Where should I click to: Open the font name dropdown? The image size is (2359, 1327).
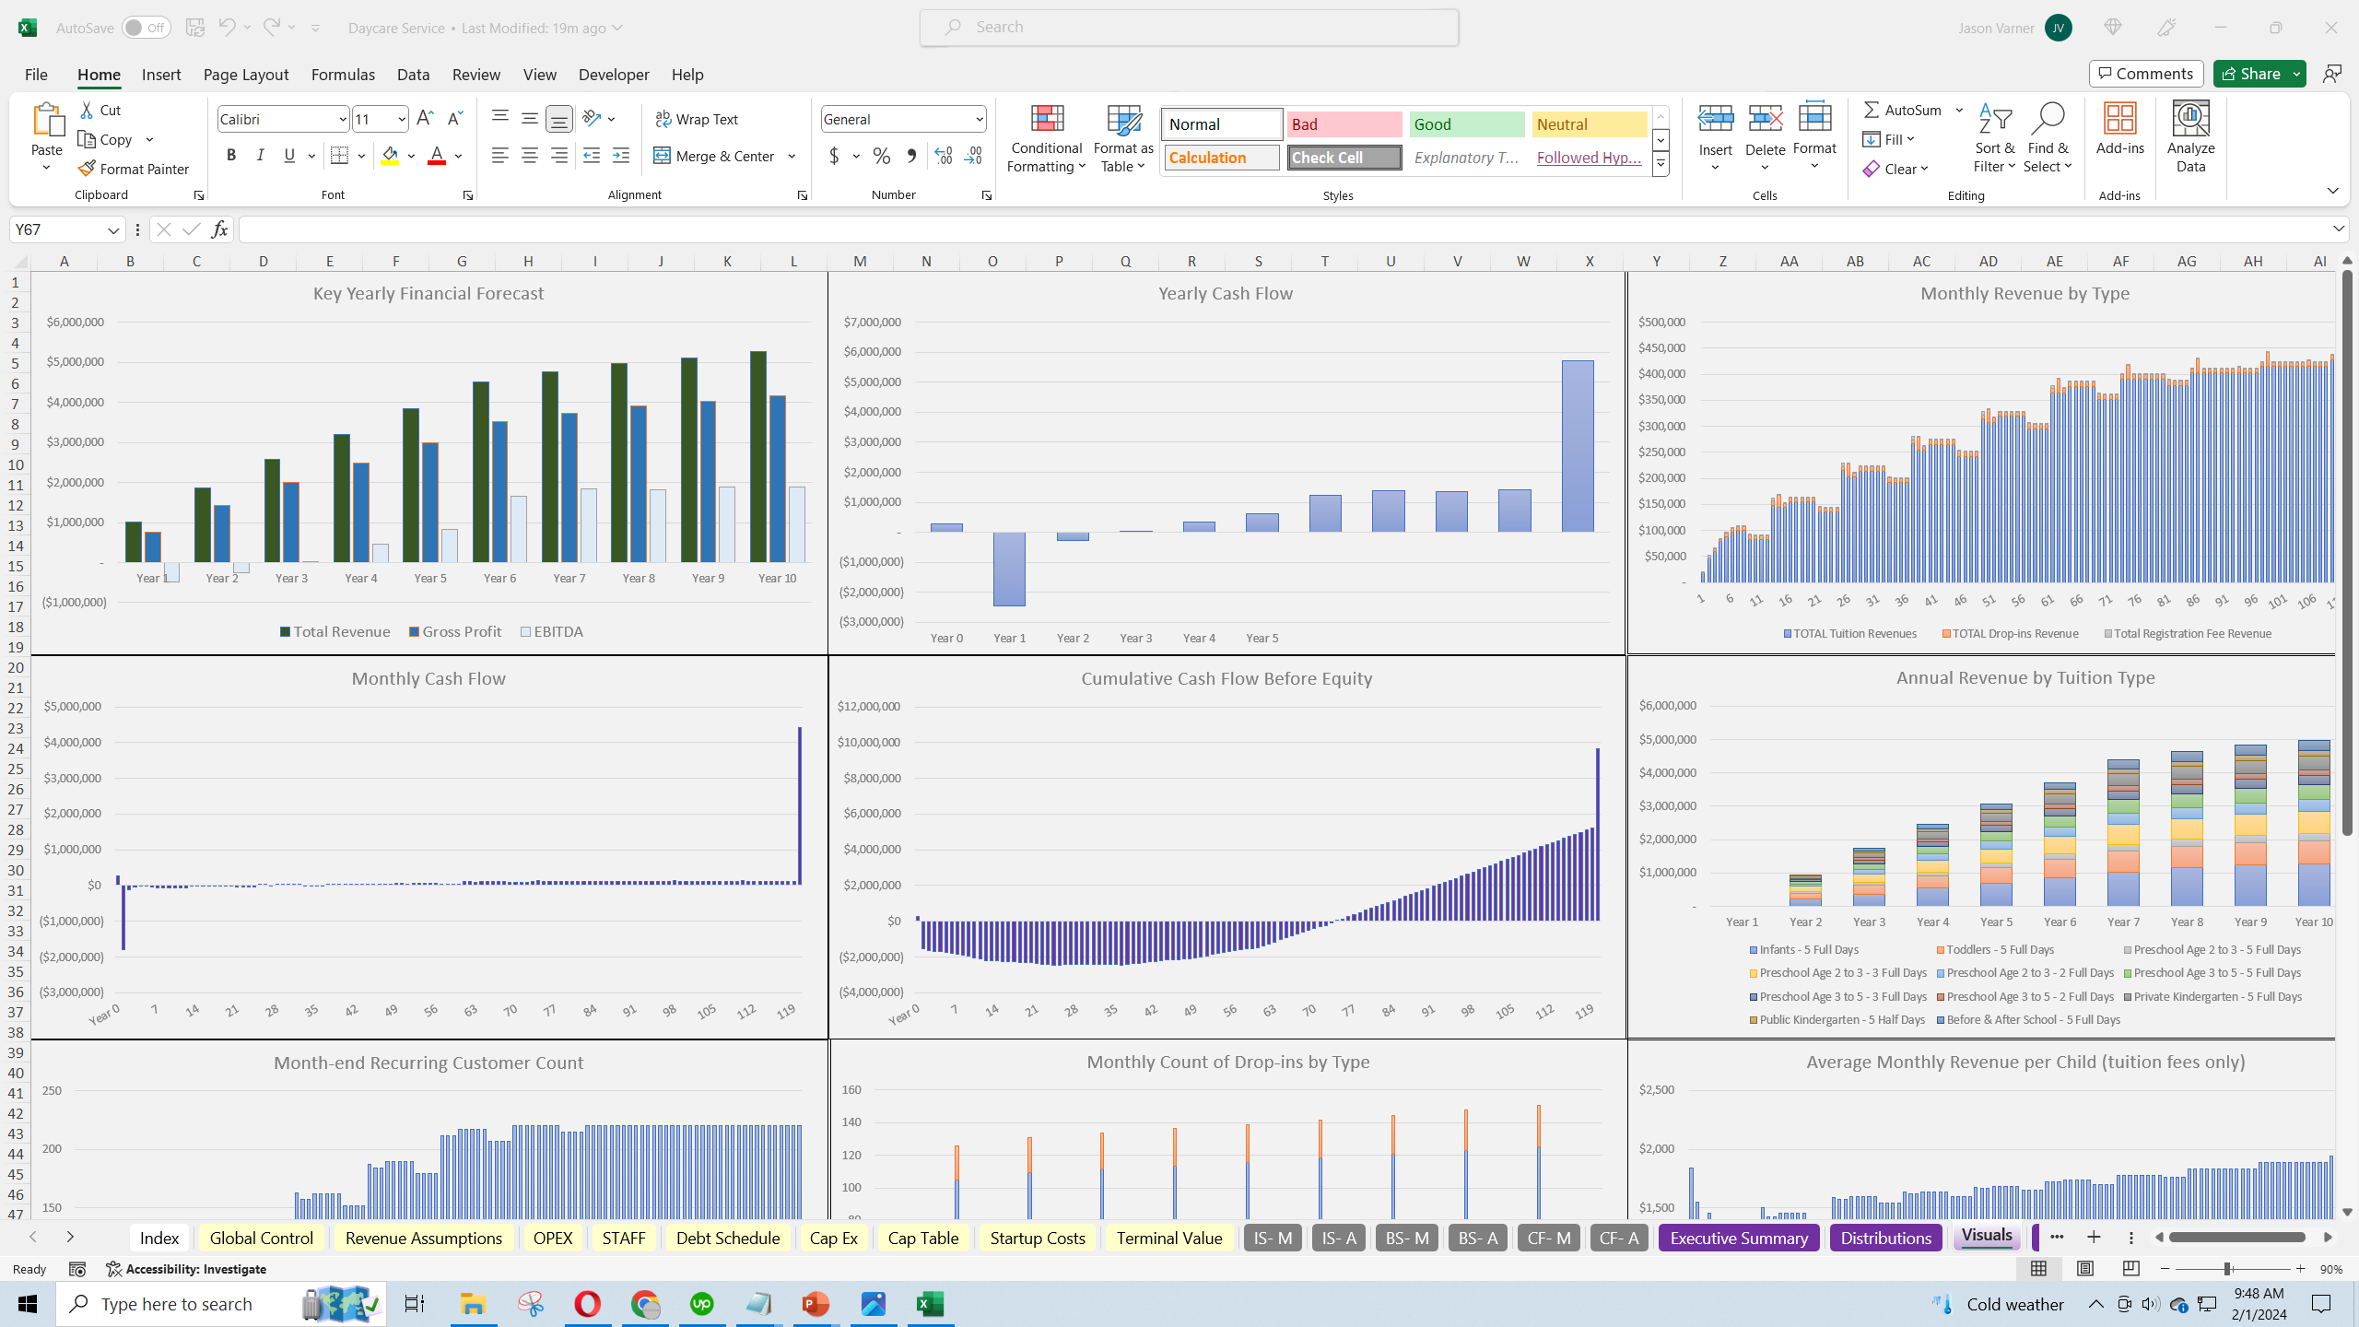click(x=343, y=119)
